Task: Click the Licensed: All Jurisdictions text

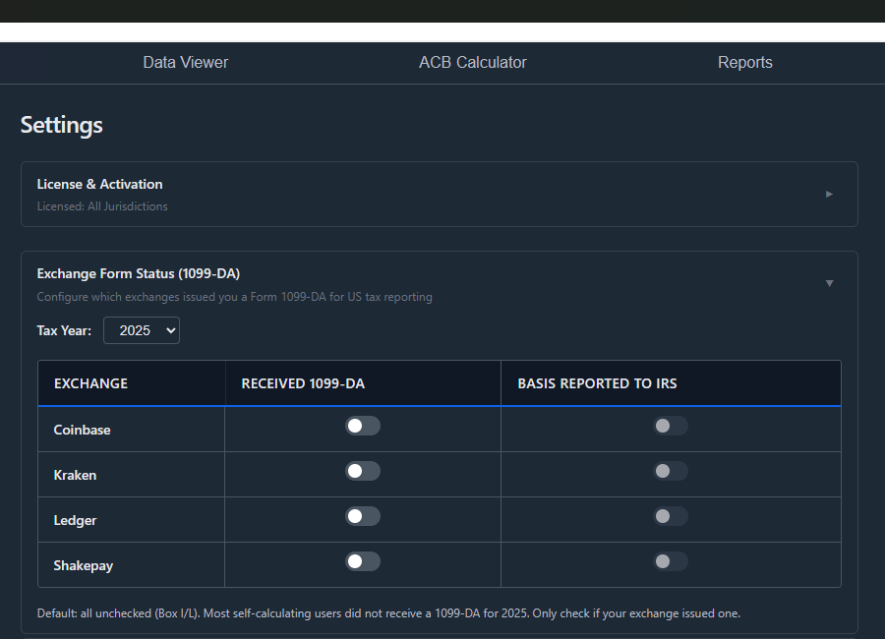Action: click(102, 206)
